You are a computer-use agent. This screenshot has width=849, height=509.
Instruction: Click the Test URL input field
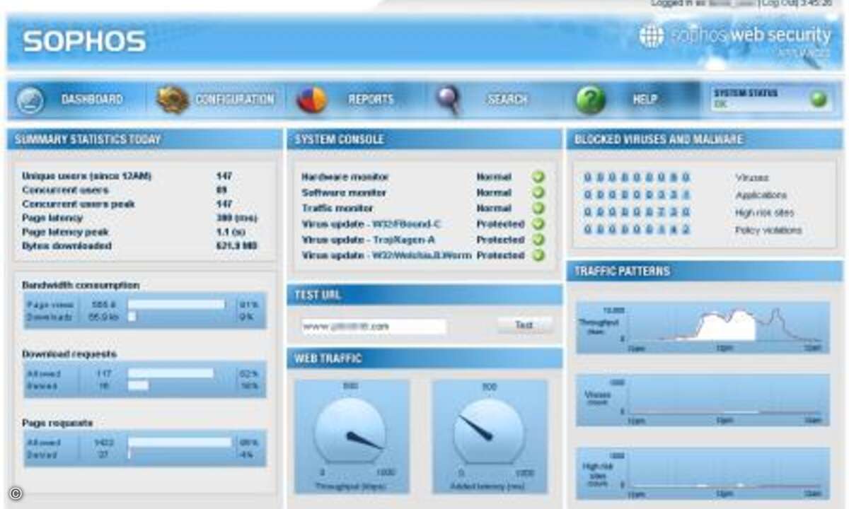tap(374, 327)
